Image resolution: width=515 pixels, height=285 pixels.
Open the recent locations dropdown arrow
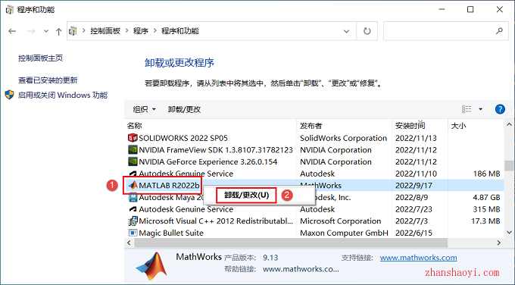click(46, 31)
